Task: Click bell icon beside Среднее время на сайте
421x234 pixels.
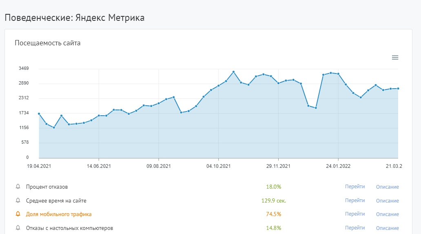Action: pyautogui.click(x=18, y=201)
